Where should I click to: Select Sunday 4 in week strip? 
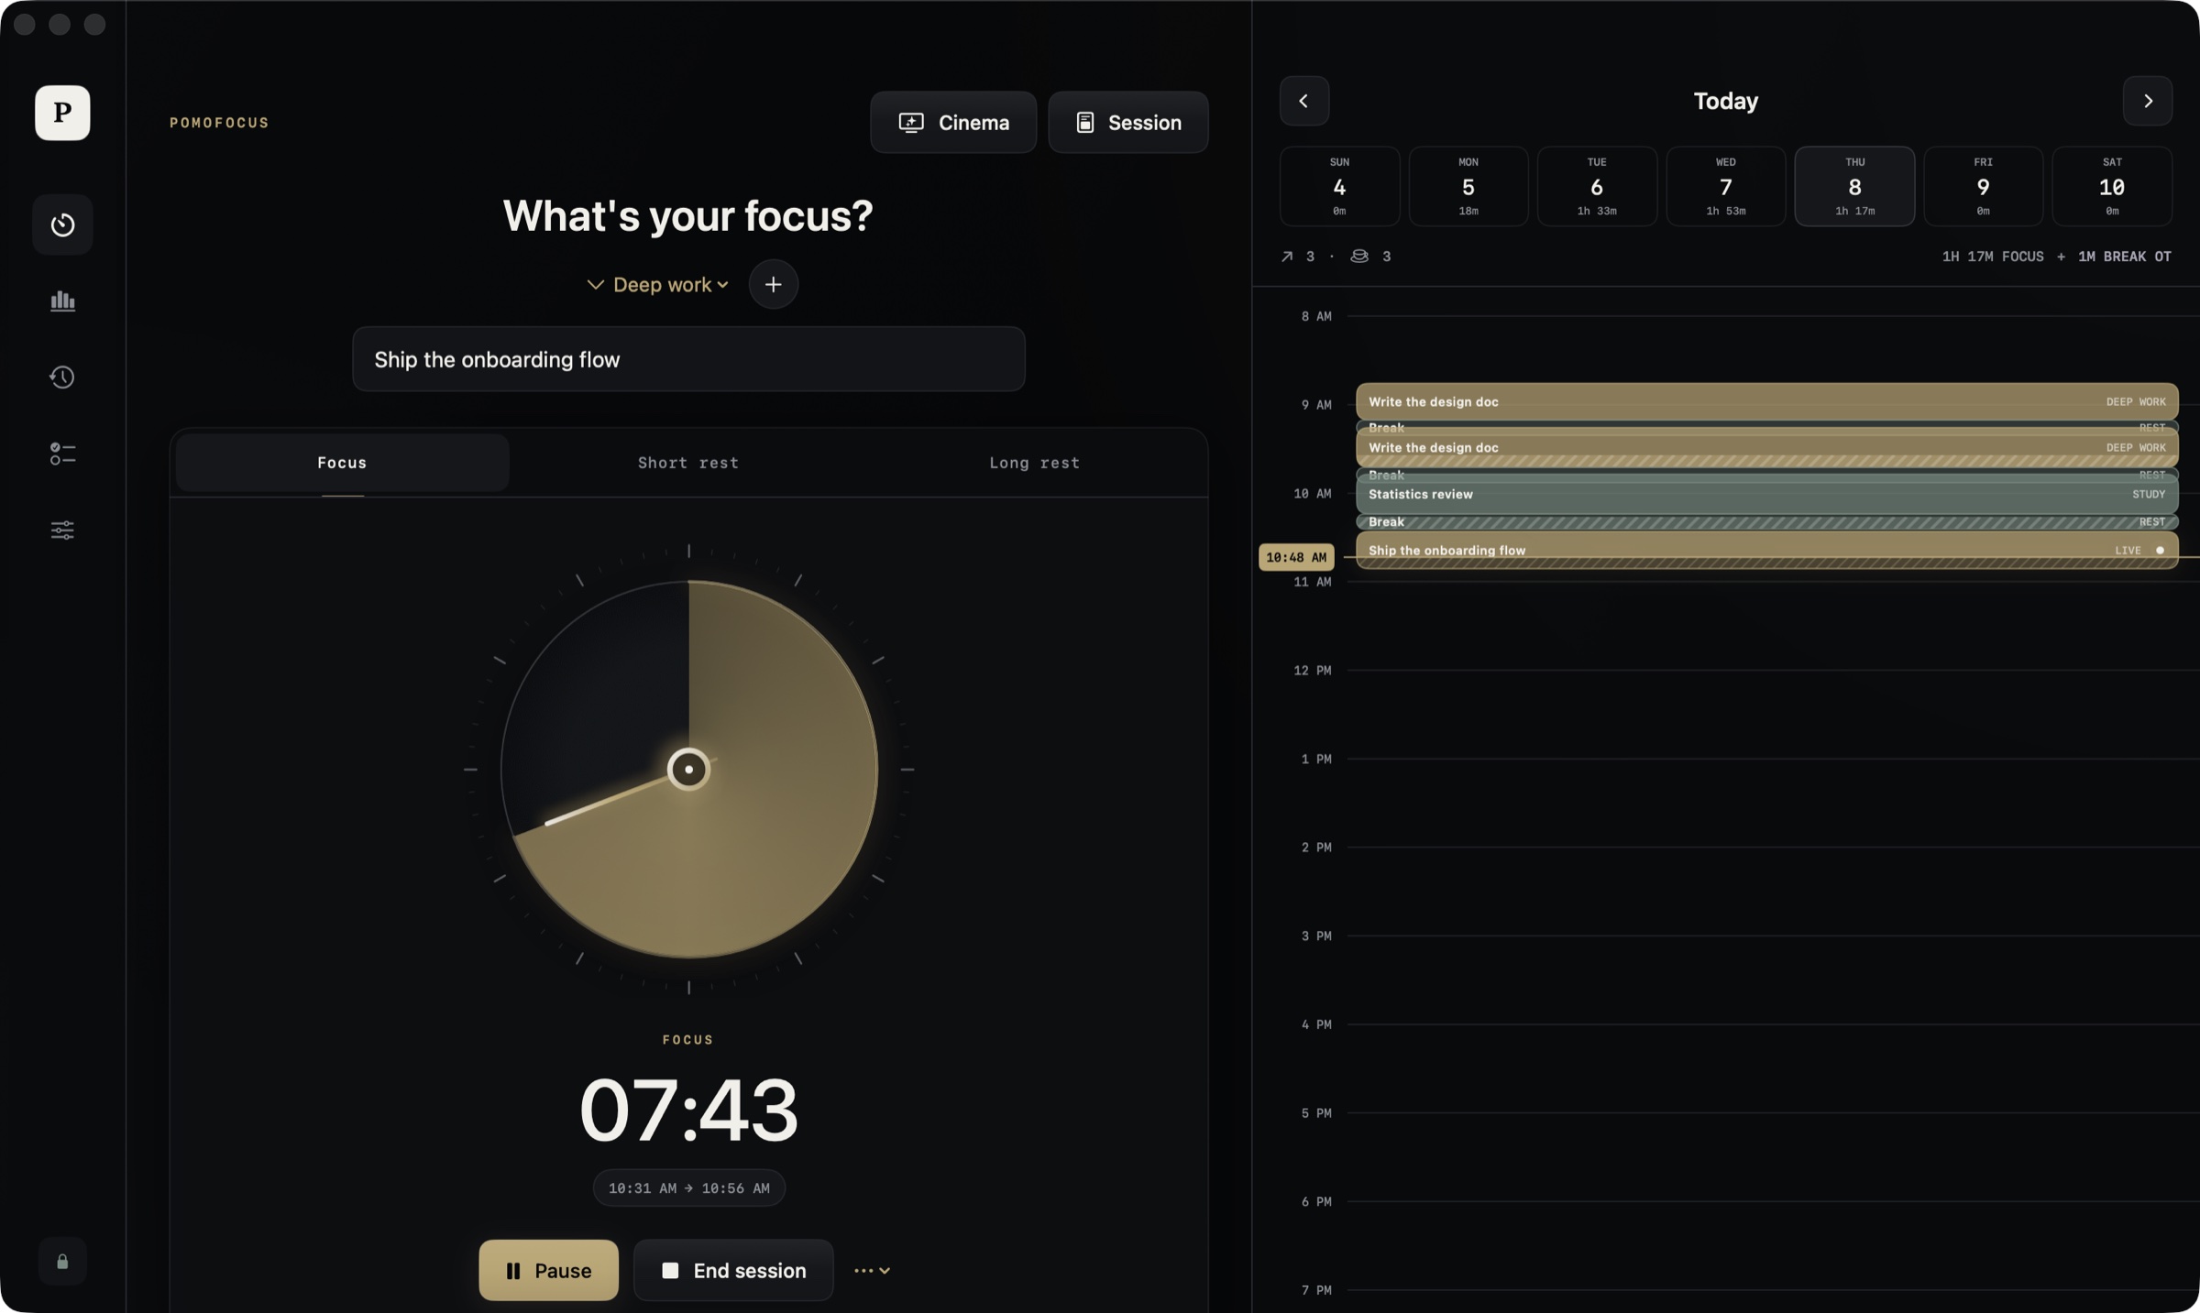(1339, 186)
